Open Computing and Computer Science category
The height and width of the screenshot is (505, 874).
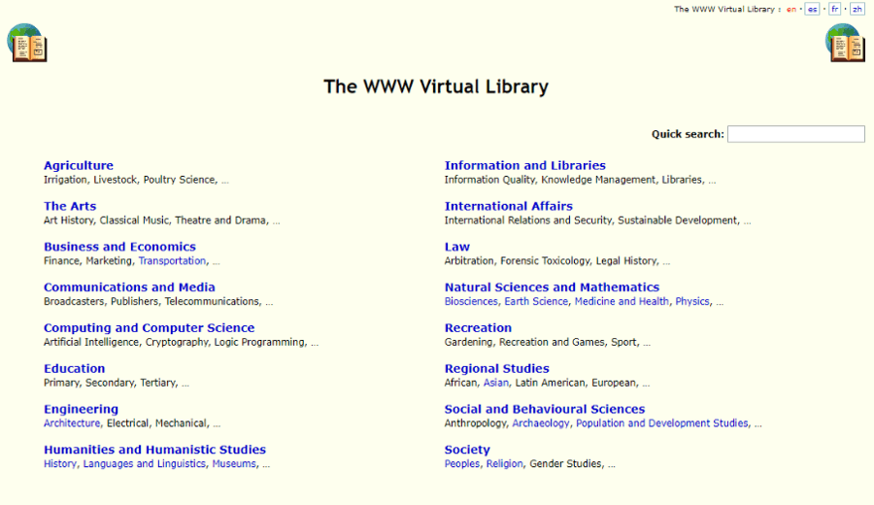[149, 328]
